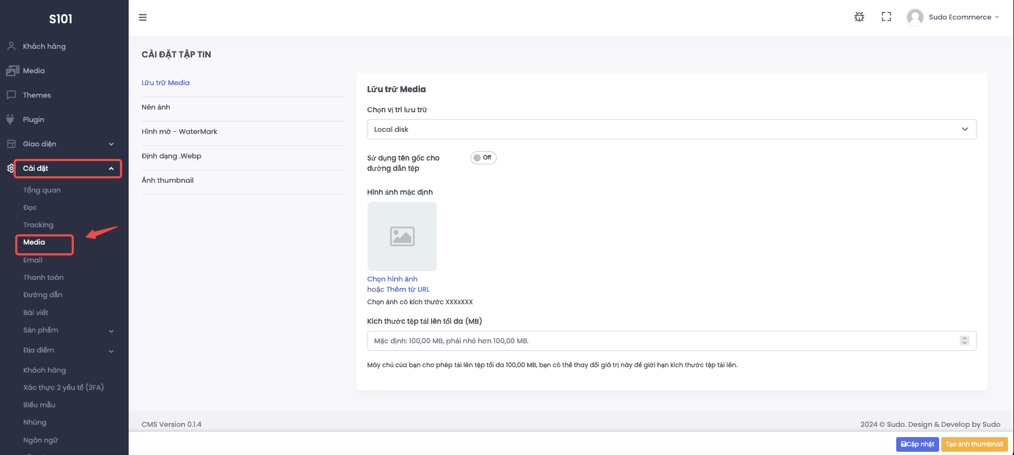Viewport: 1014px width, 455px height.
Task: Collapse the Cài đặt menu chevron
Action: (x=111, y=169)
